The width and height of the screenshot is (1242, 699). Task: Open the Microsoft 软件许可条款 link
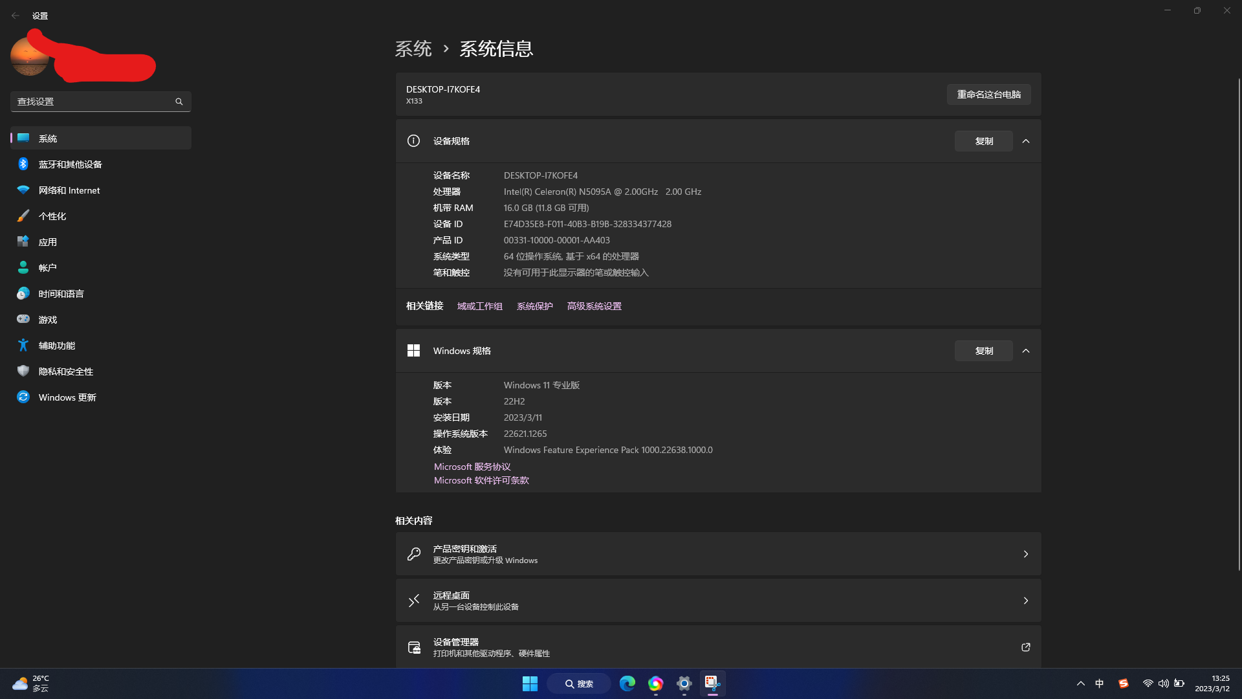point(481,480)
